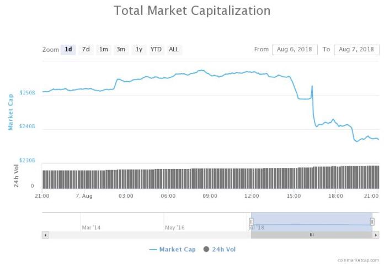The height and width of the screenshot is (264, 384).
Task: Display ALL historical data
Action: (174, 50)
